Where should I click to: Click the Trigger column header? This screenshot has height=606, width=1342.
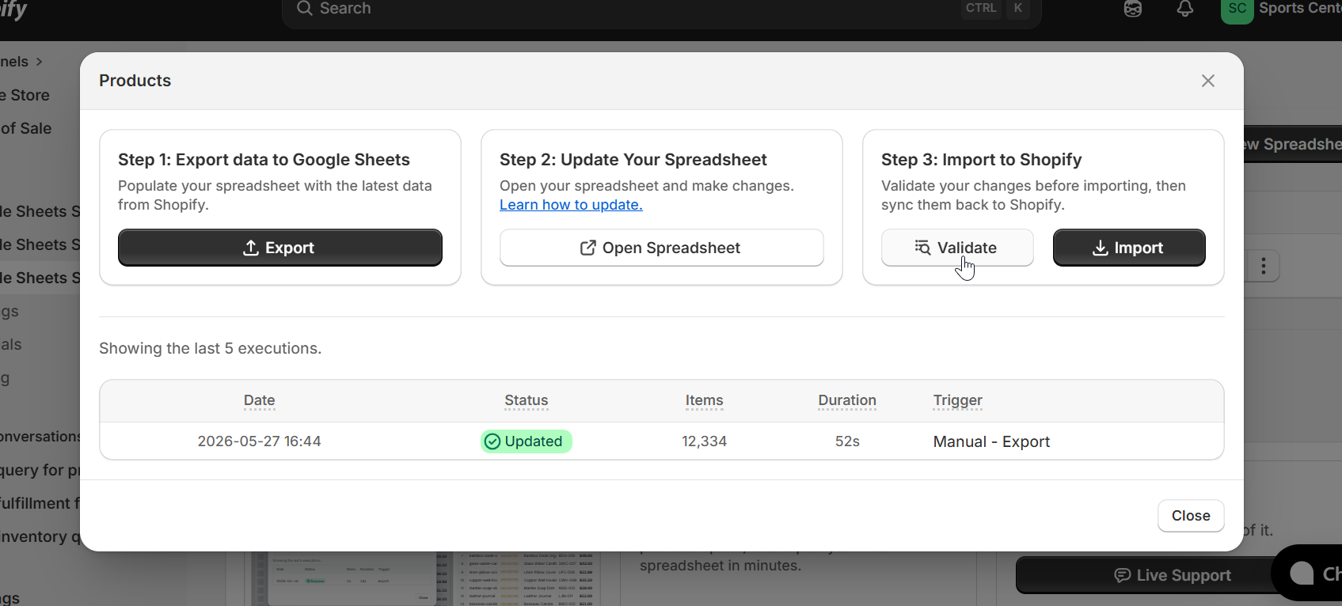957,400
